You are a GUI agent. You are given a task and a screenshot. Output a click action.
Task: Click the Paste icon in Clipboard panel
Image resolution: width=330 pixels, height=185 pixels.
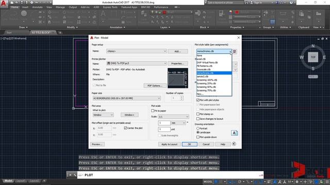tap(301, 14)
